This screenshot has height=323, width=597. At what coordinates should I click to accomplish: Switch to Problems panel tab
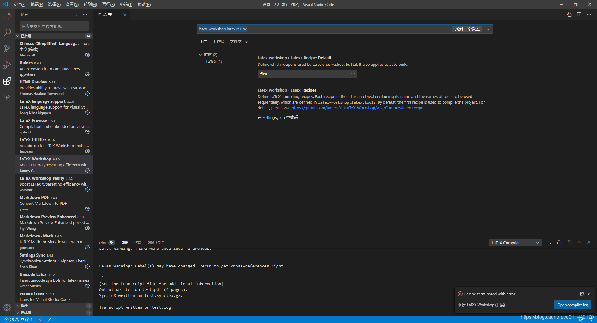pos(107,243)
